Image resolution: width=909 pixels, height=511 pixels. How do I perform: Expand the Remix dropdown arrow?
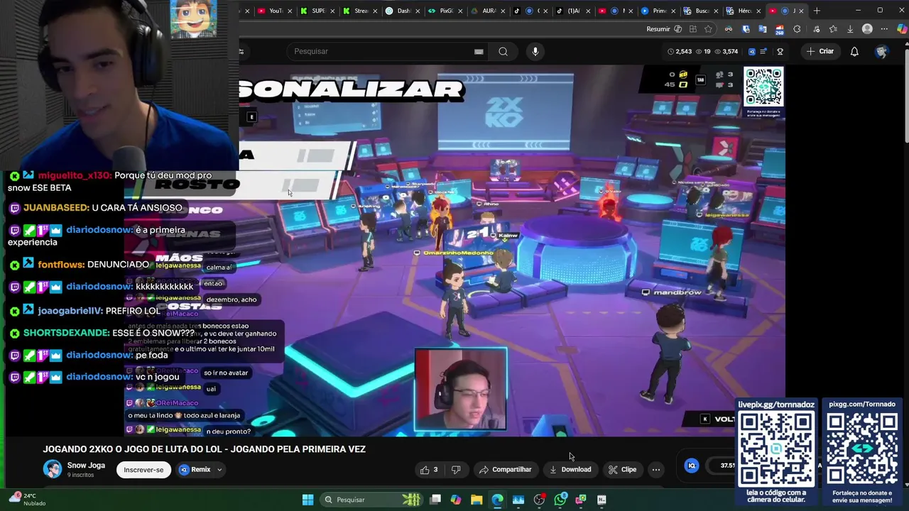coord(219,469)
